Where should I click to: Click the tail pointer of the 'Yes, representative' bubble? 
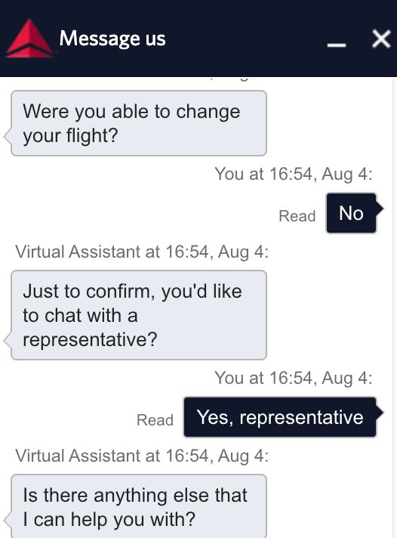click(380, 413)
